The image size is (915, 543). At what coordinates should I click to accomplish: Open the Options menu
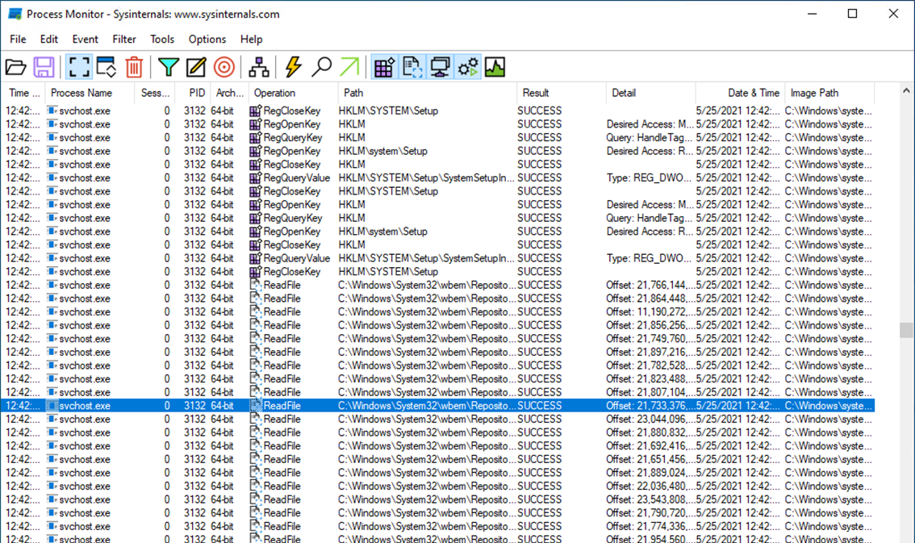207,39
